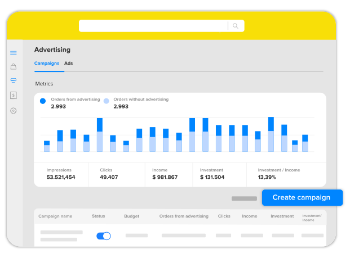The image size is (350, 258).
Task: Click the Impressions metric value
Action: pyautogui.click(x=61, y=177)
